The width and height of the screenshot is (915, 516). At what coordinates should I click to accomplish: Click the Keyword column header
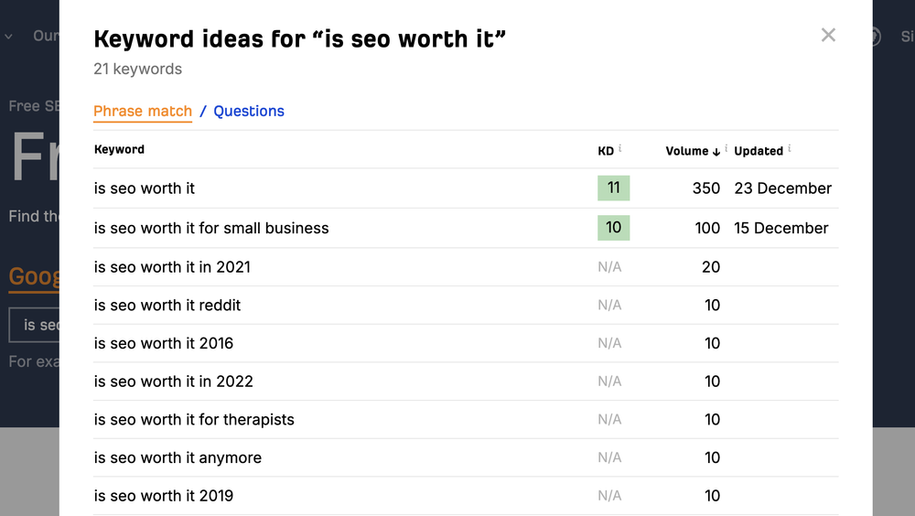point(119,149)
